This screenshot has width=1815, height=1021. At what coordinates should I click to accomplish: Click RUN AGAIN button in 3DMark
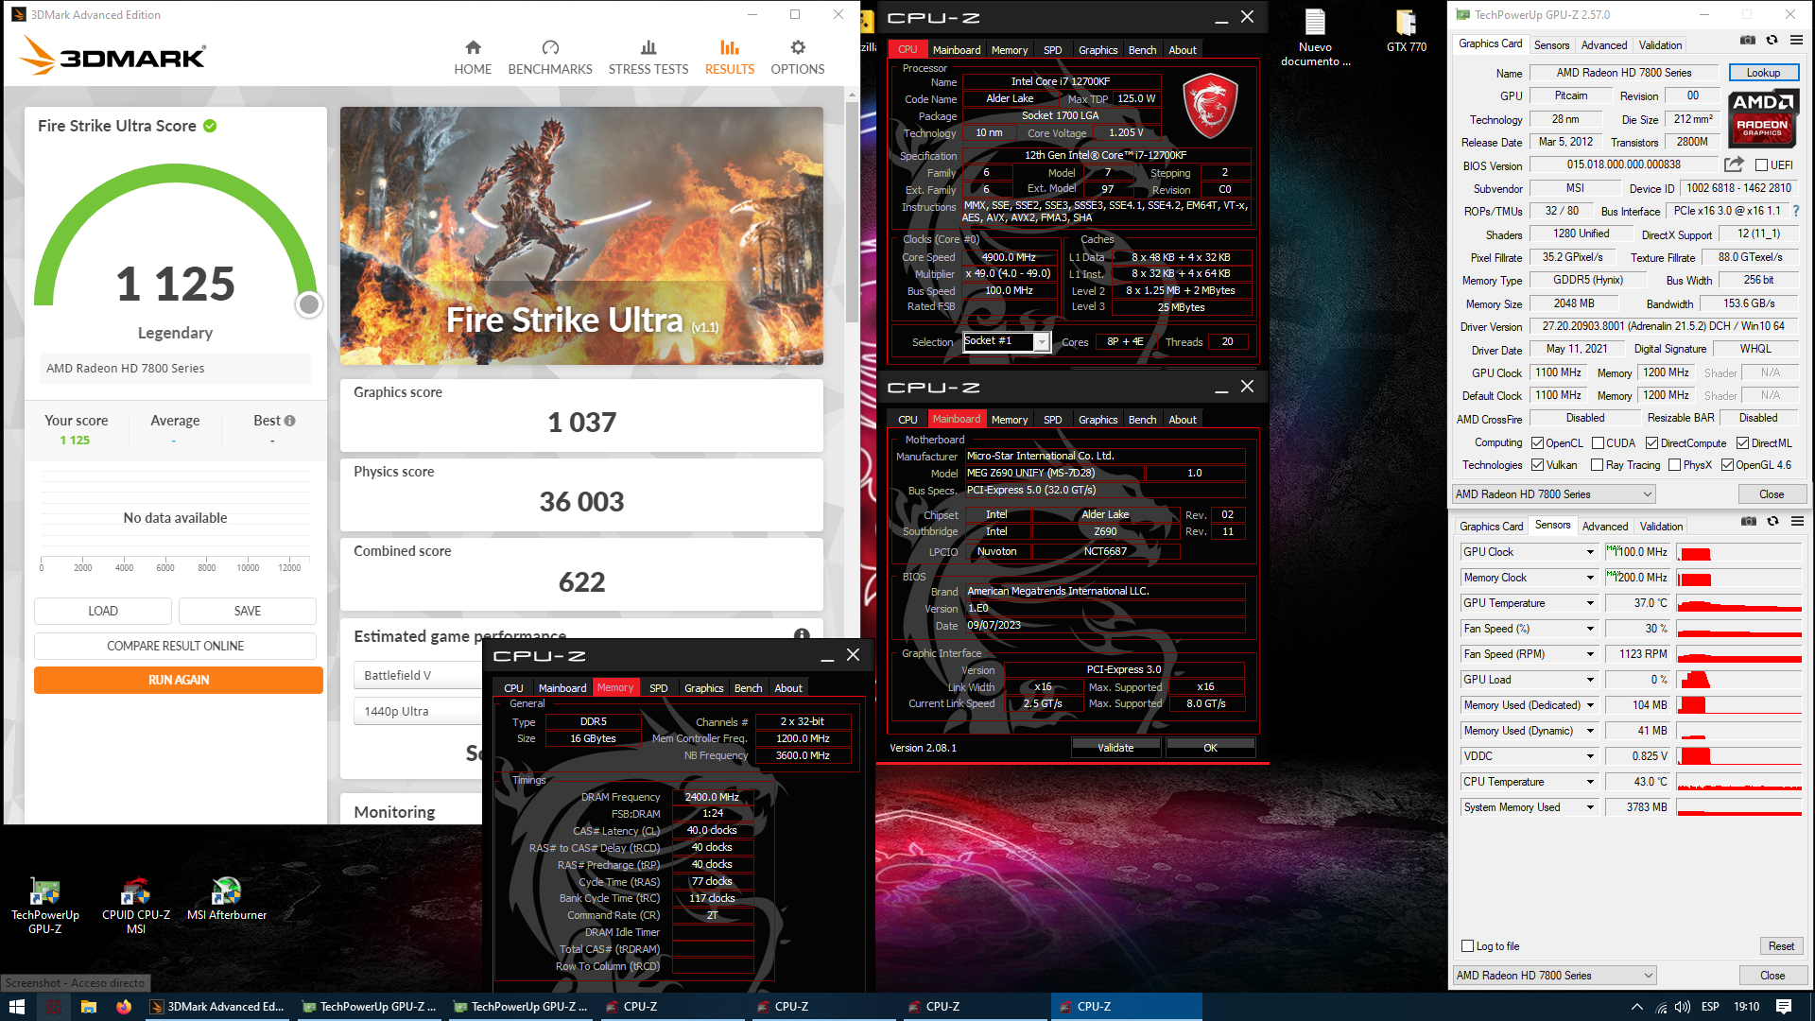179,680
